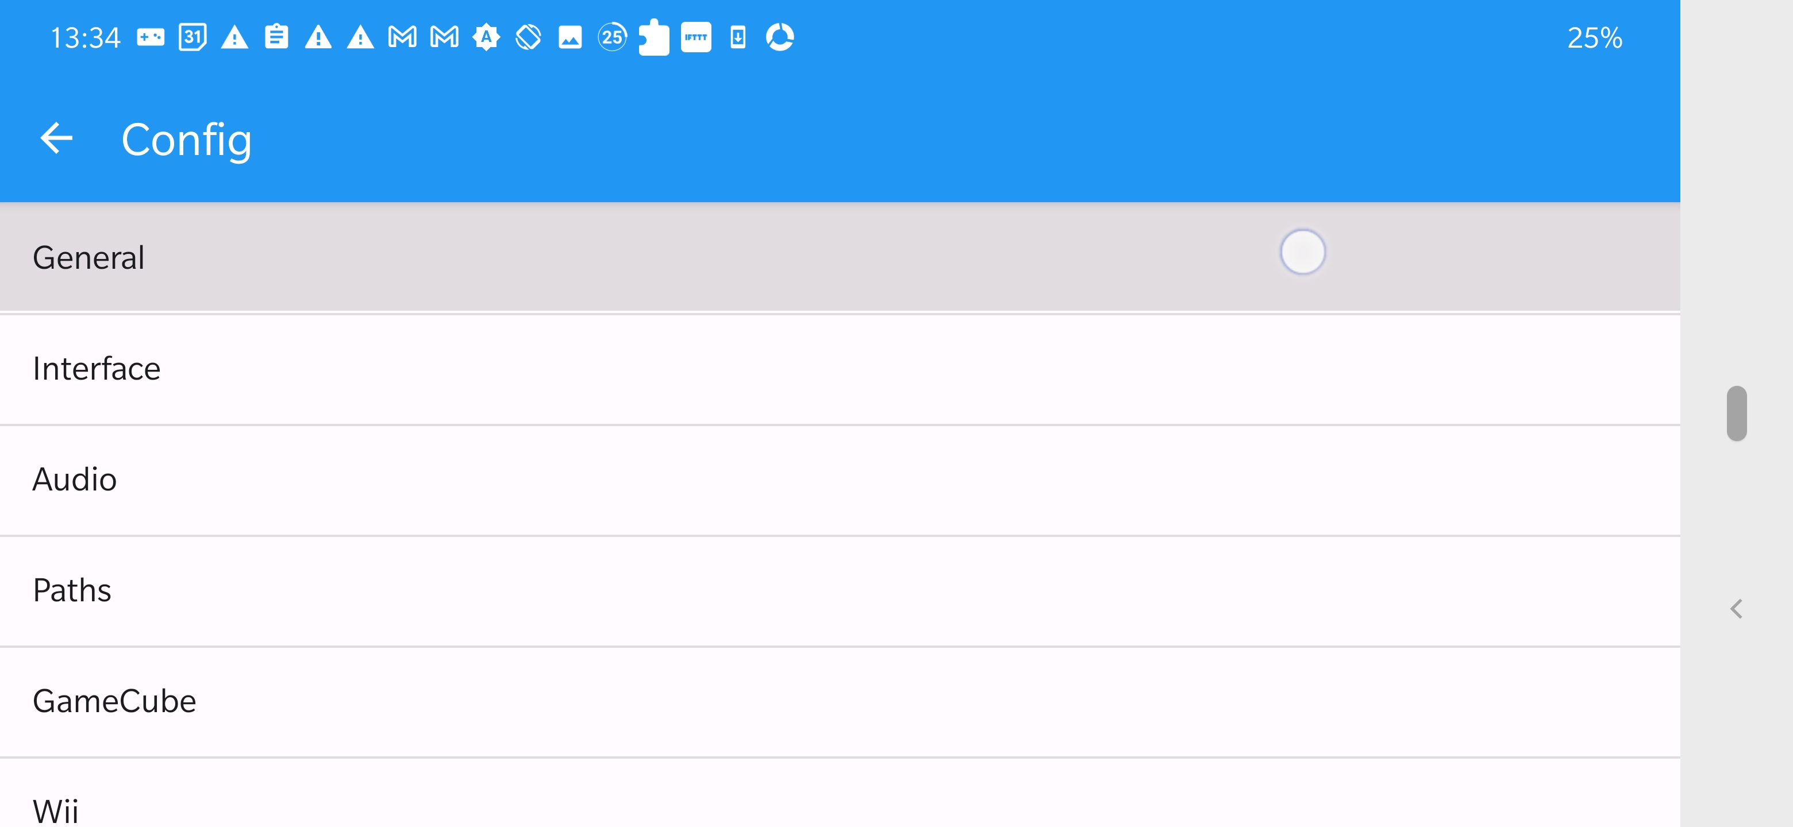Tap the download-to-device status icon
This screenshot has width=1793, height=827.
[738, 37]
